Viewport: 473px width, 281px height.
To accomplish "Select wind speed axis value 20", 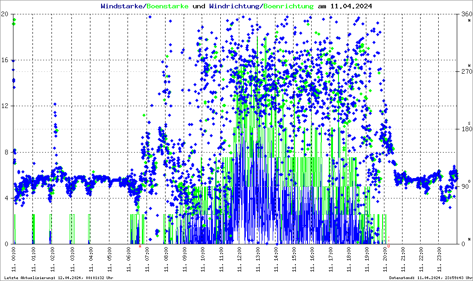I will (5, 14).
